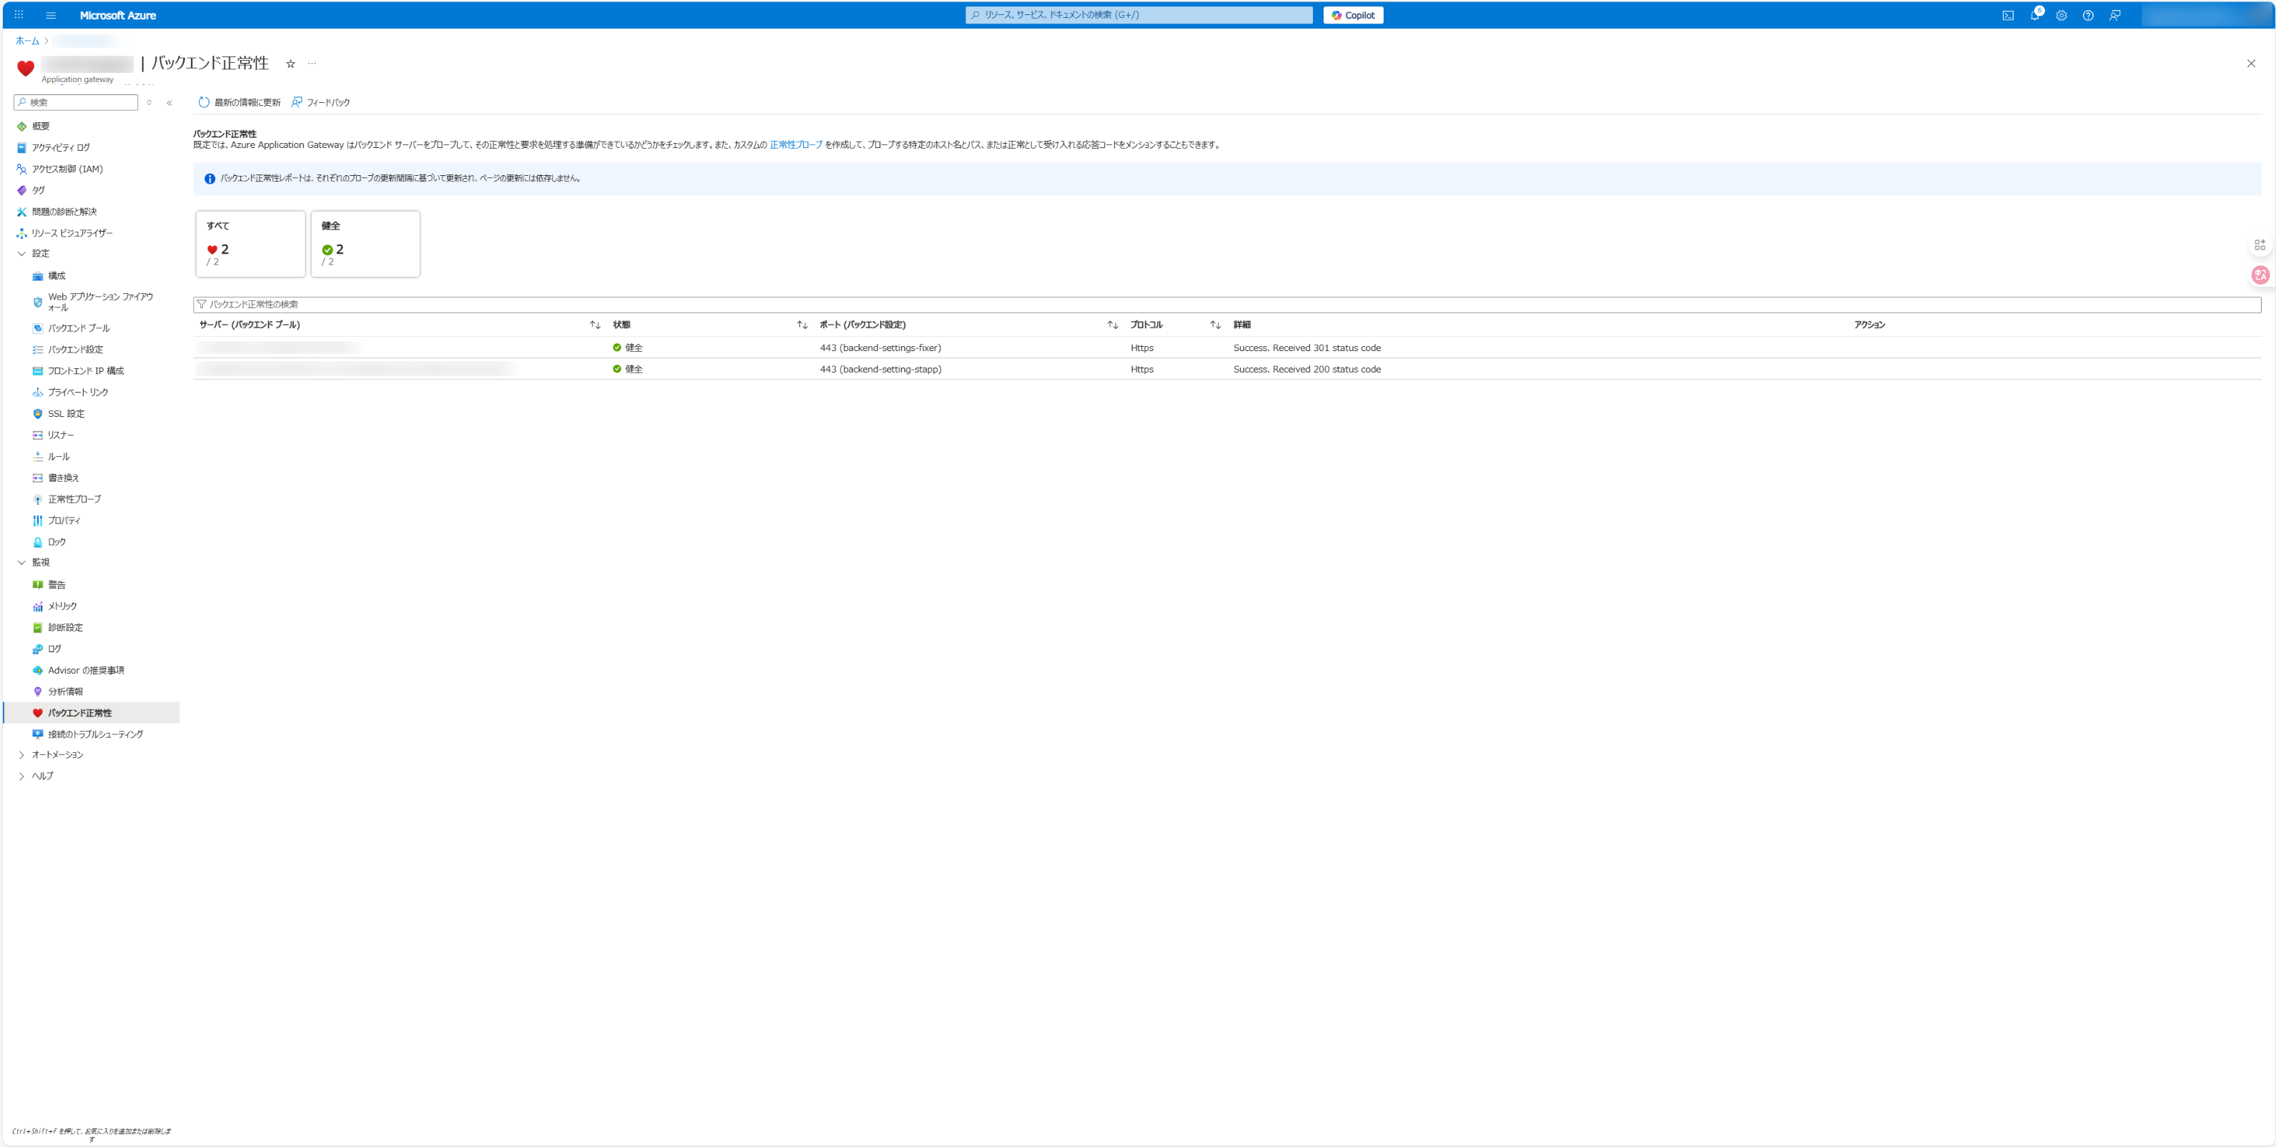
Task: Expand the オートメーション section
Action: [x=22, y=754]
